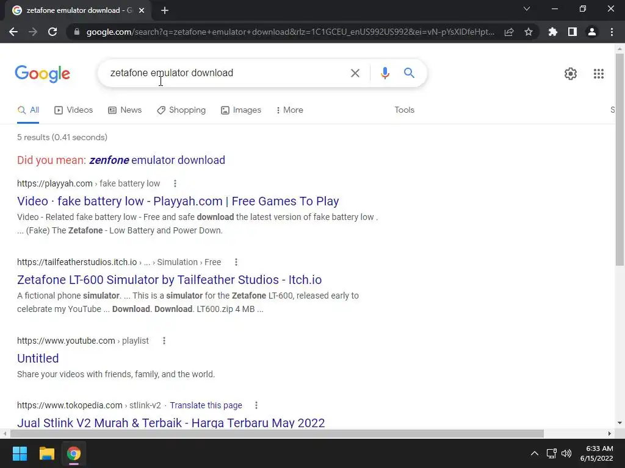Open options dots for tokopedia.com result
This screenshot has width=625, height=468.
coord(256,405)
